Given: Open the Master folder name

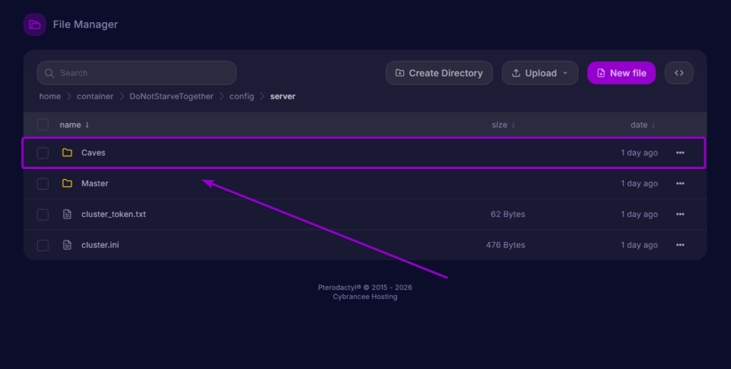Looking at the screenshot, I should coord(95,183).
